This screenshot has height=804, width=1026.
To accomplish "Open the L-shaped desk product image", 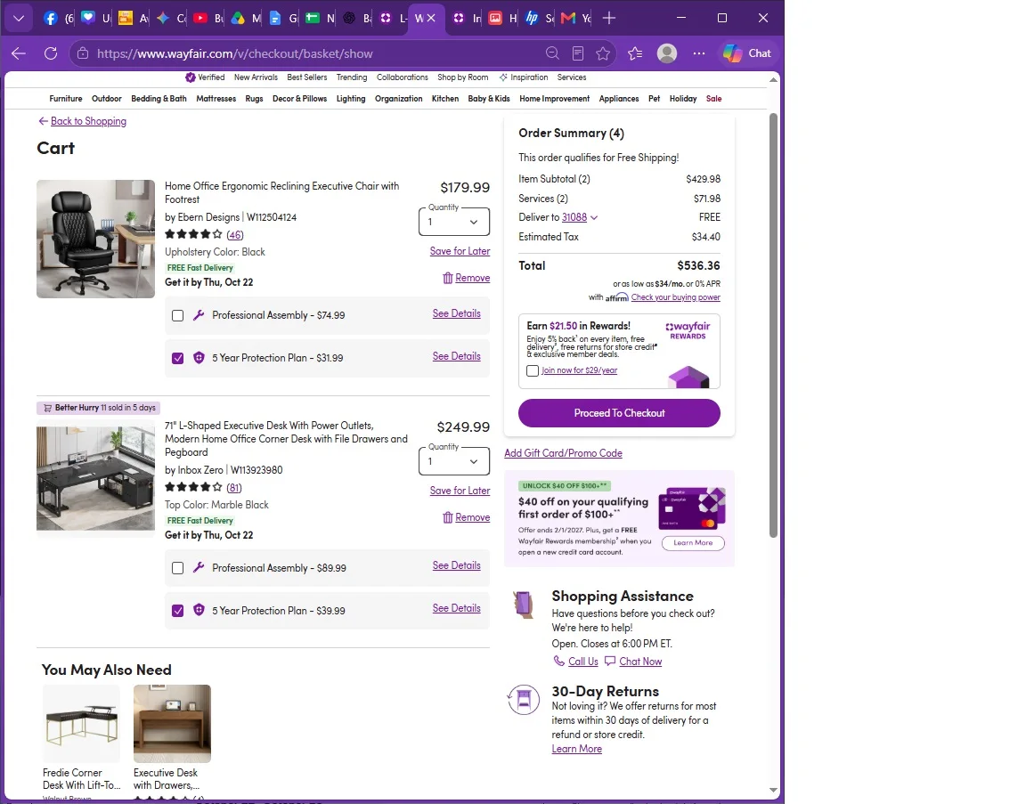I will [x=95, y=478].
